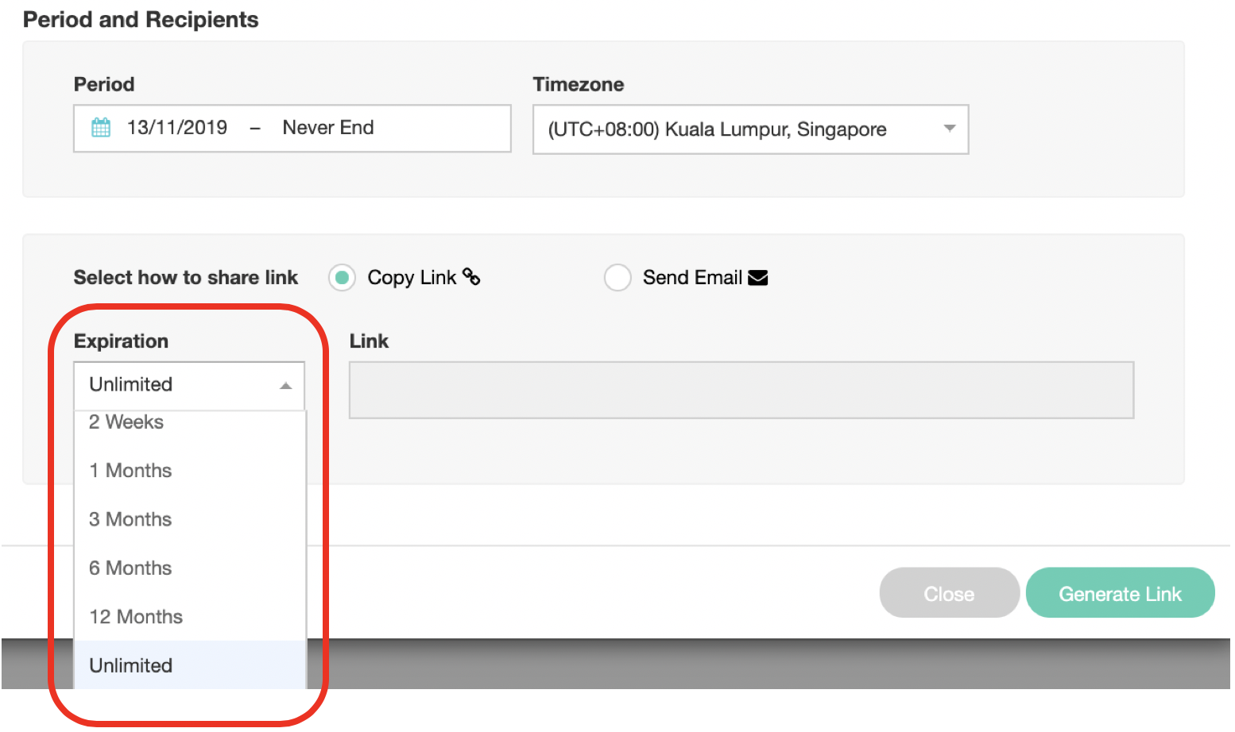This screenshot has height=732, width=1235.
Task: Click the Expiration field's selected Unlimited value
Action: tap(131, 385)
